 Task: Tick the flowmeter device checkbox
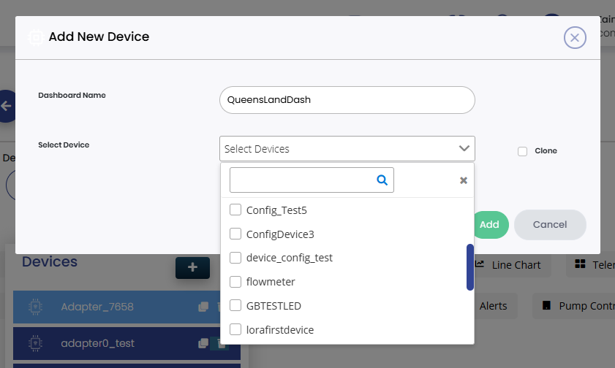click(235, 282)
